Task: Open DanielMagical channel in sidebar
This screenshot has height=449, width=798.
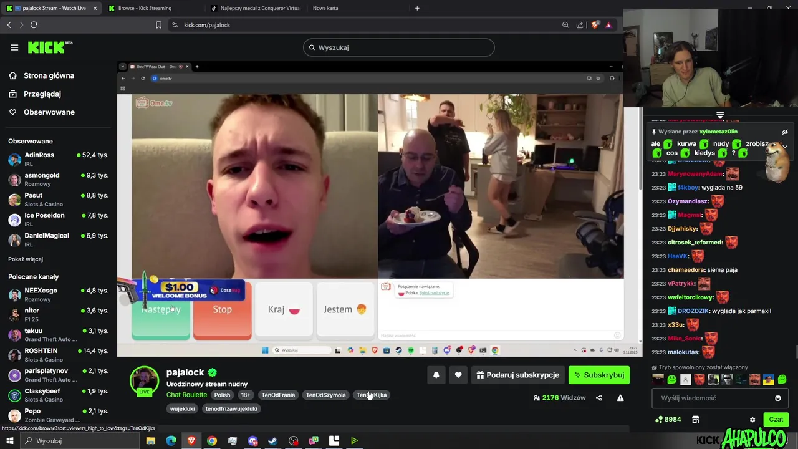Action: tap(59, 239)
